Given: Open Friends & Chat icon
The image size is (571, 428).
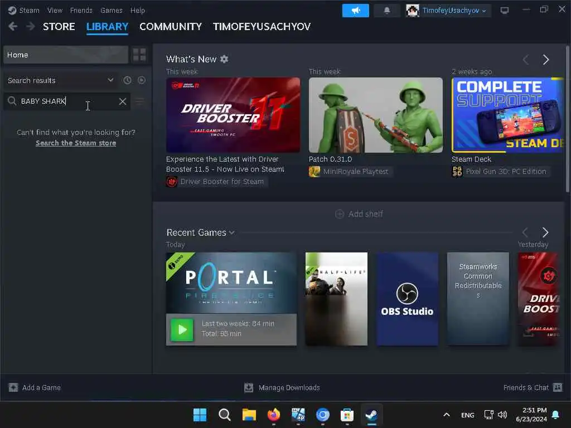Looking at the screenshot, I should 558,387.
